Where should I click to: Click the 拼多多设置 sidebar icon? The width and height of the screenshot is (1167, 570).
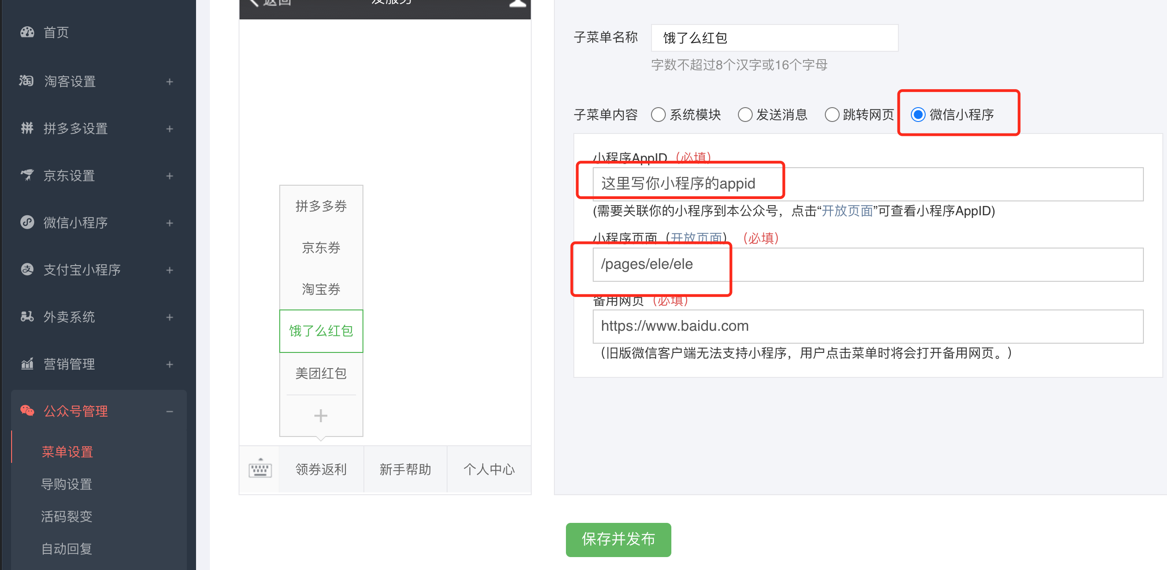pos(27,128)
